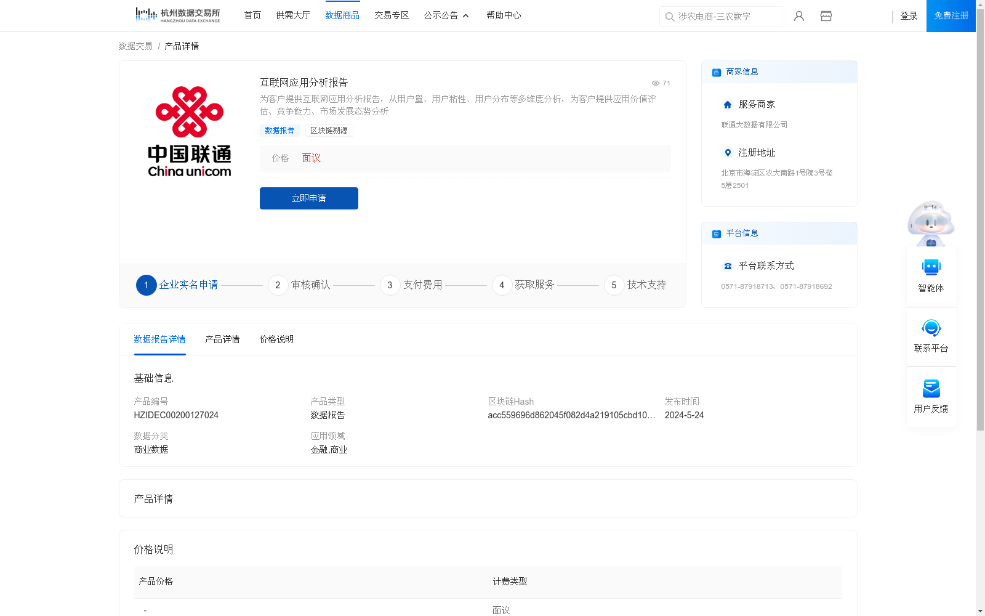985x616 pixels.
Task: Click platform phone numbers text
Action: tap(776, 286)
